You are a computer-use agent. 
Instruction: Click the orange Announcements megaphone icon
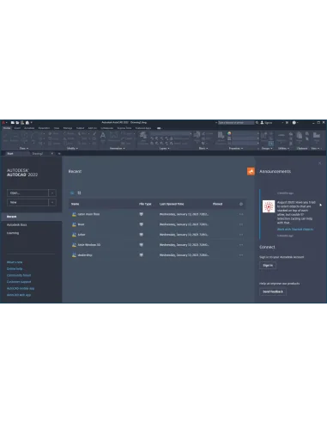(251, 171)
